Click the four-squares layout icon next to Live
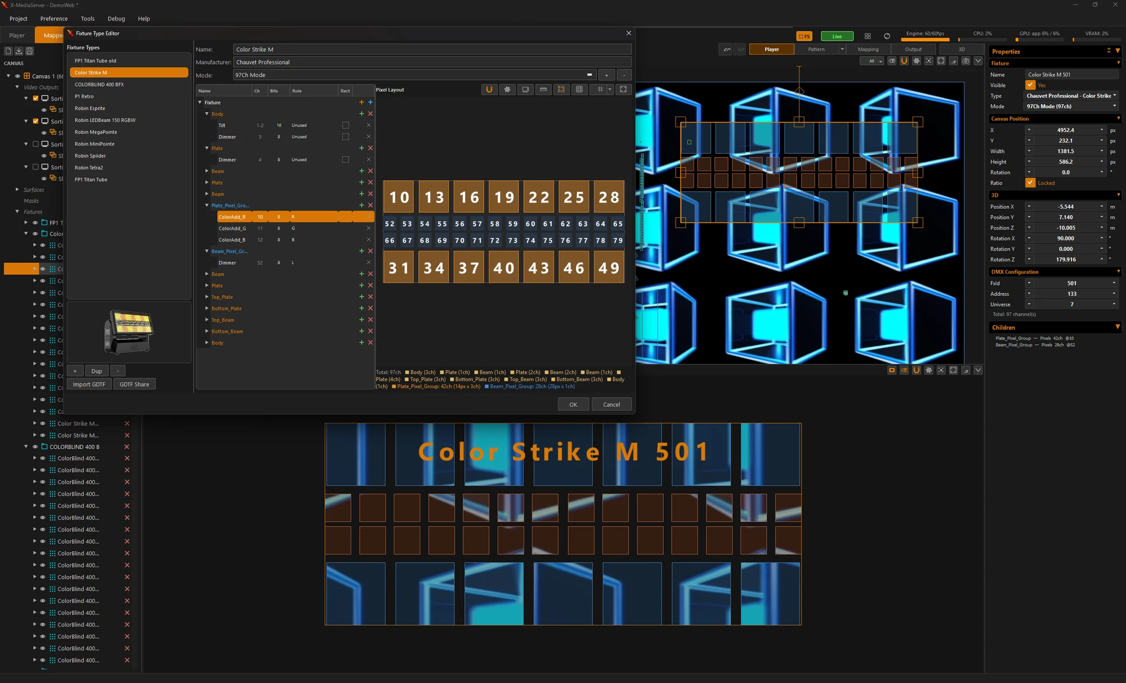1126x683 pixels. pos(868,36)
